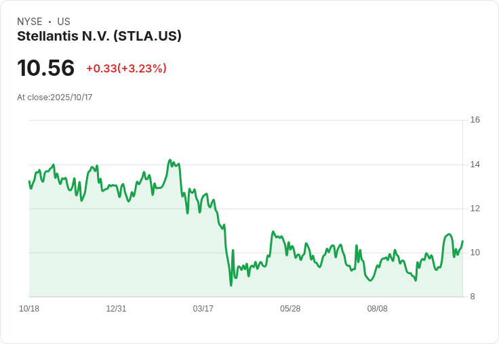The height and width of the screenshot is (344, 499).
Task: Click the 03/17 date on x-axis
Action: tap(203, 309)
